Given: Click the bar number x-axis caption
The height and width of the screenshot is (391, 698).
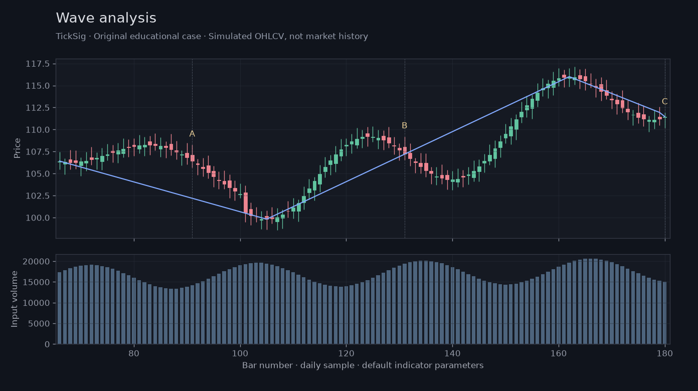Looking at the screenshot, I should pyautogui.click(x=363, y=365).
